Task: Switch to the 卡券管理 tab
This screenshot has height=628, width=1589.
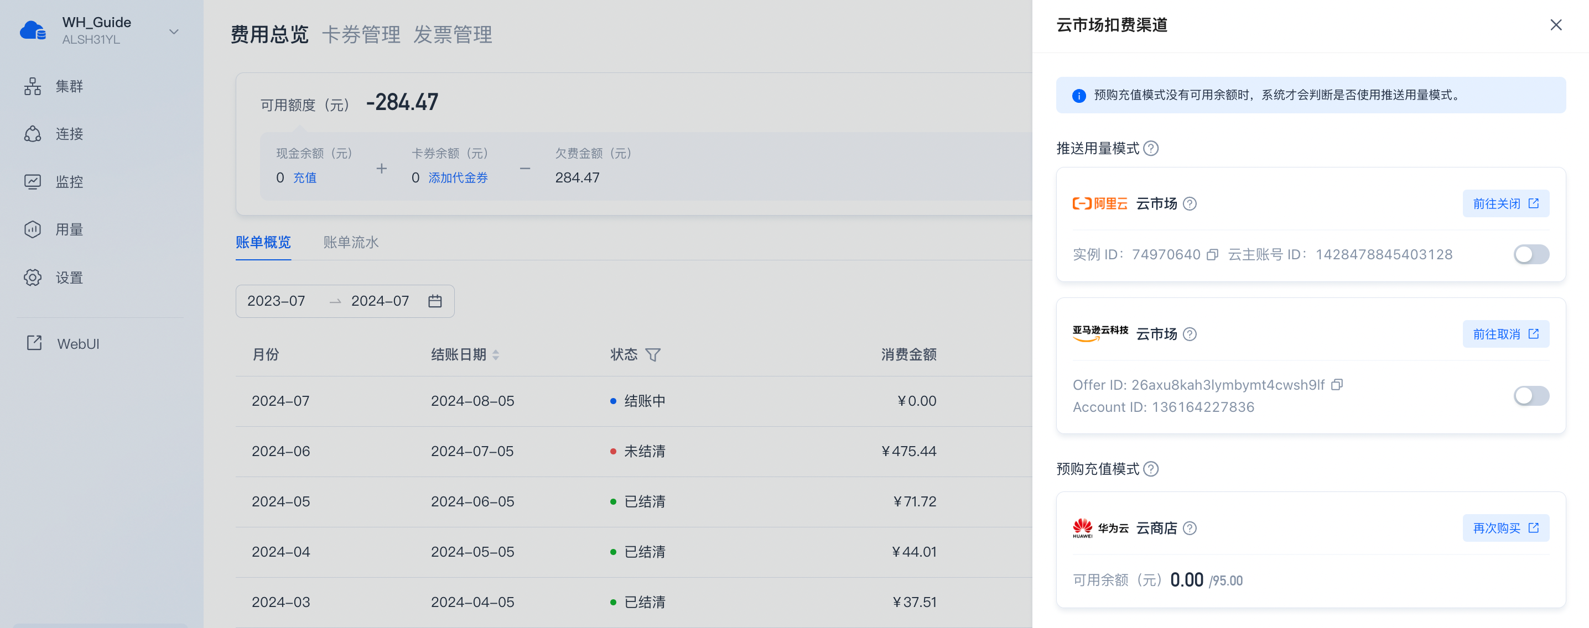Action: [x=361, y=34]
